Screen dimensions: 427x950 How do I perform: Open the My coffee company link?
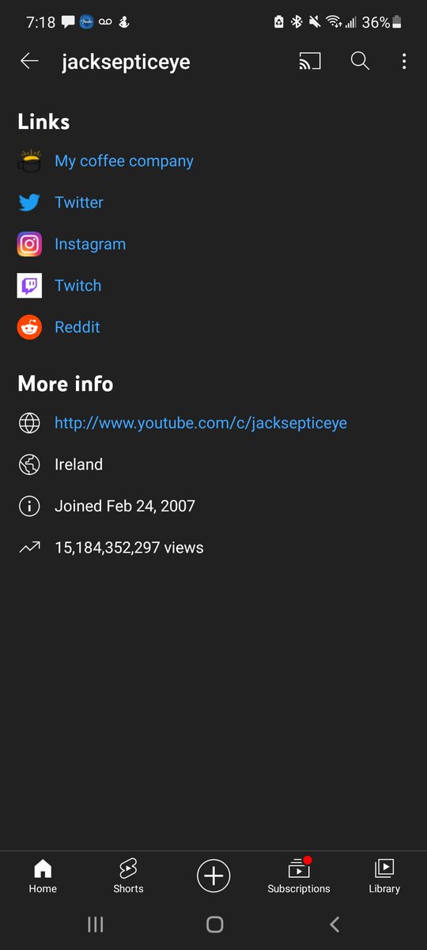[x=124, y=161]
